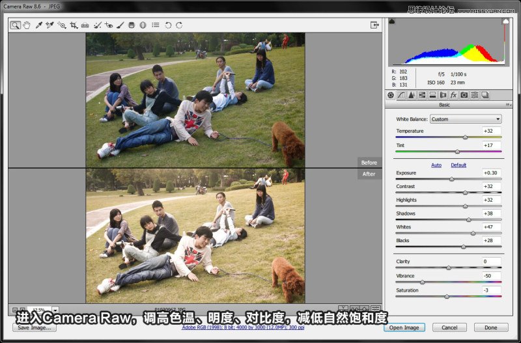Select the Adjustment Brush tool
This screenshot has width=521, height=343.
pos(120,25)
